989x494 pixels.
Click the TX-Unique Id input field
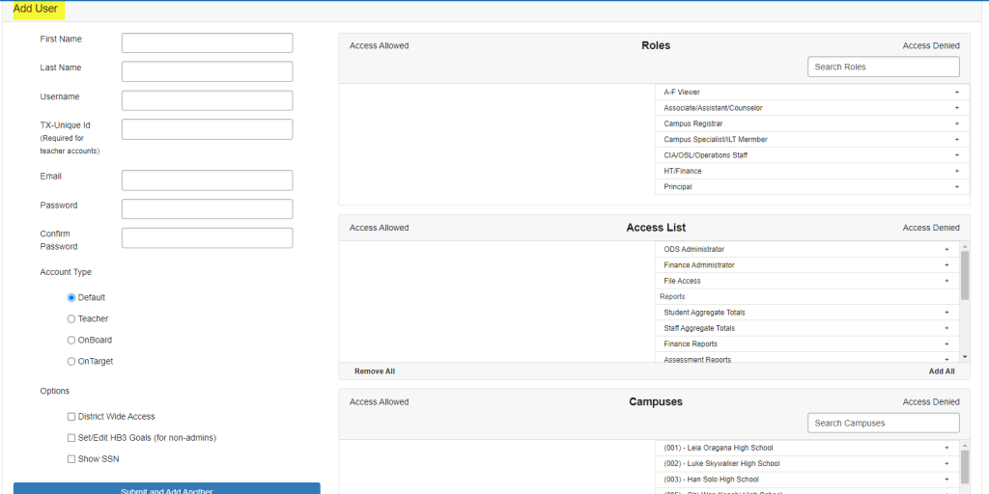pos(207,129)
